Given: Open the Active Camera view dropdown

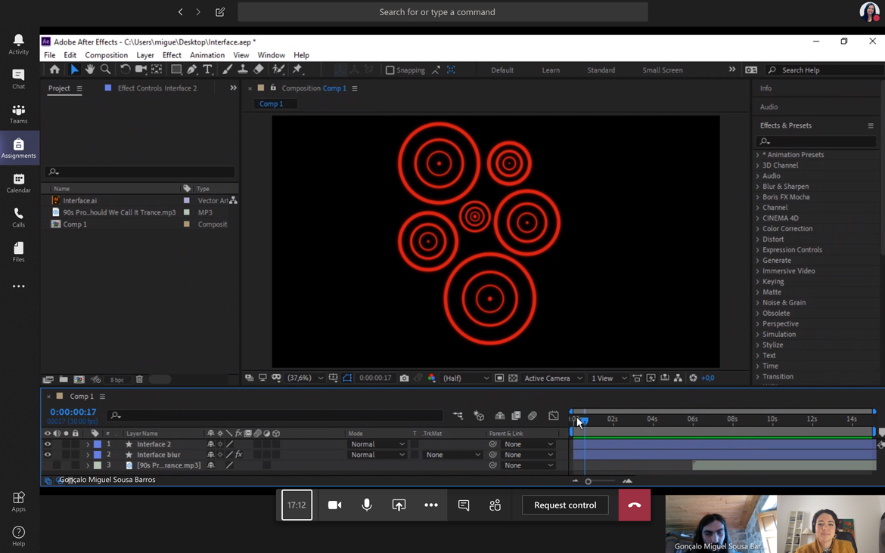Looking at the screenshot, I should coord(553,378).
